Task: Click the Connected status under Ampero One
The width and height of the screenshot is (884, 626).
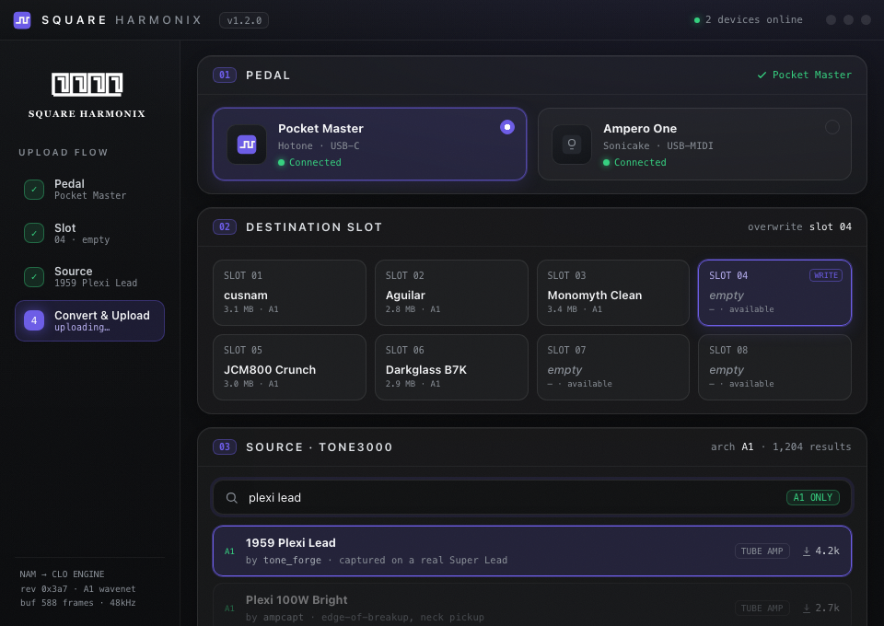Action: pyautogui.click(x=634, y=162)
